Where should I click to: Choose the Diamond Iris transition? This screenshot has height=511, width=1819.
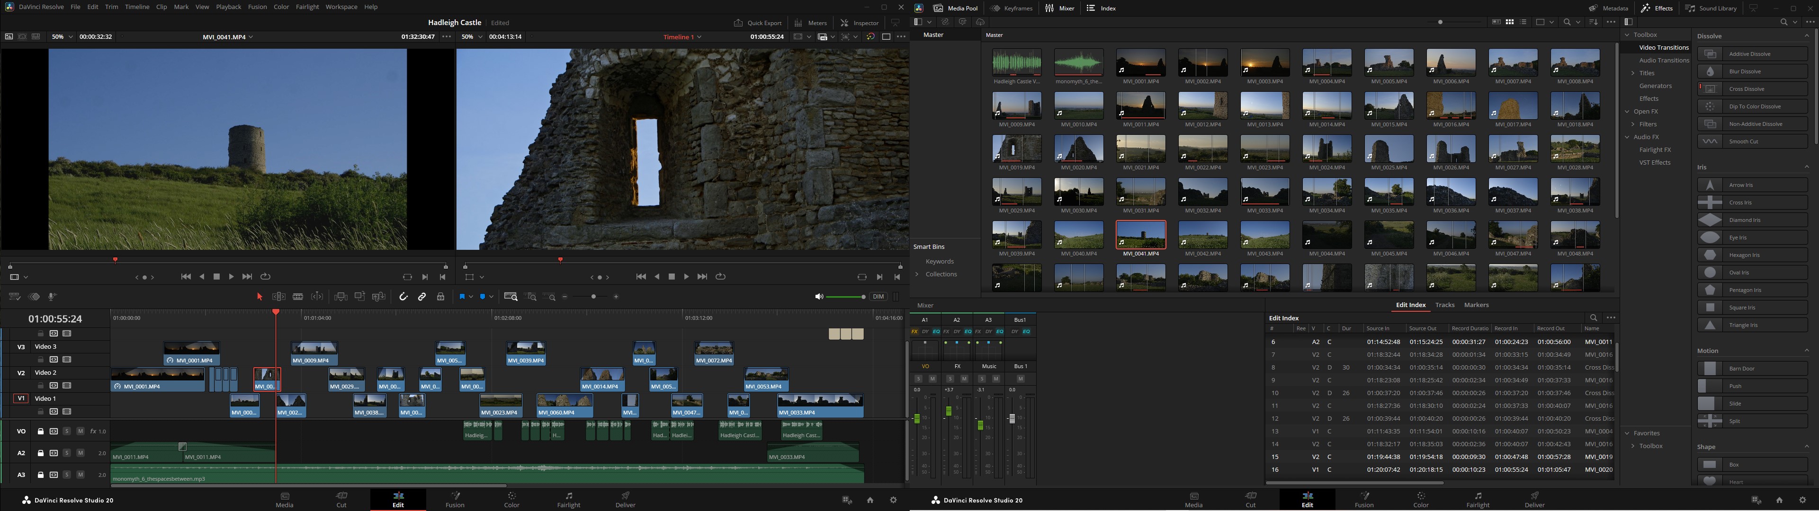tap(1753, 220)
